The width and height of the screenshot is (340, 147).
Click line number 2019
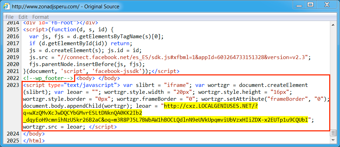pyautogui.click(x=13, y=57)
